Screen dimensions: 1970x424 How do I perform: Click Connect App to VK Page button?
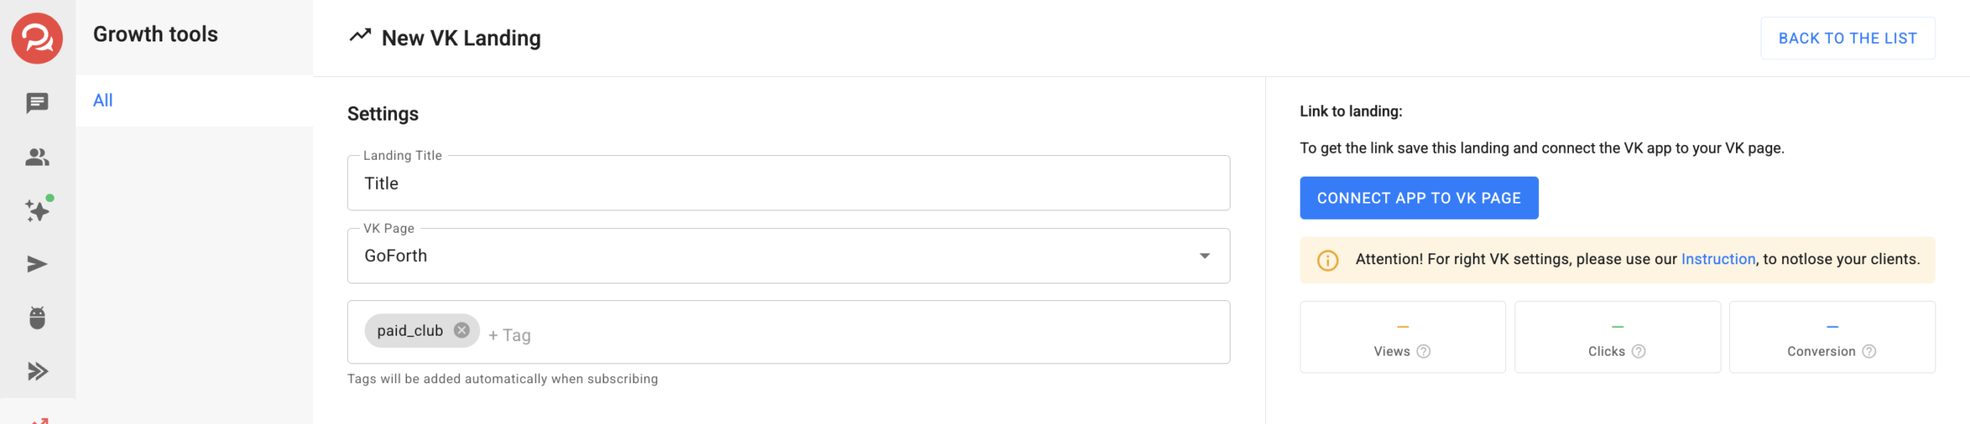pyautogui.click(x=1418, y=198)
